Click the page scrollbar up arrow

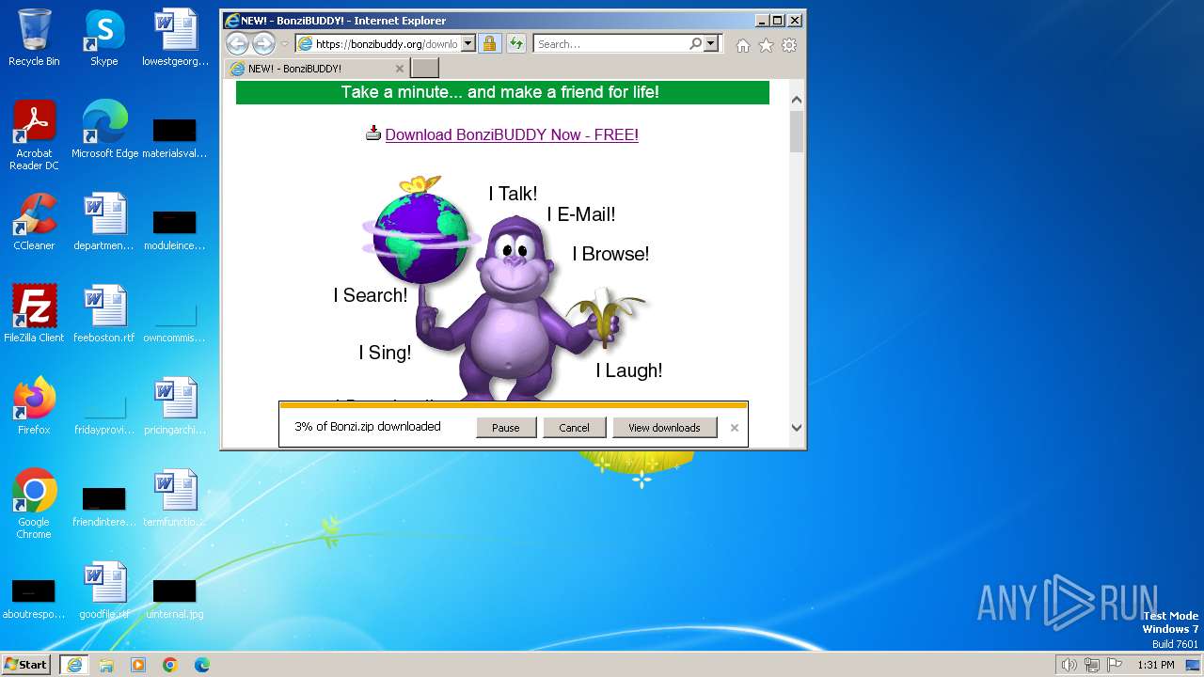[x=797, y=100]
